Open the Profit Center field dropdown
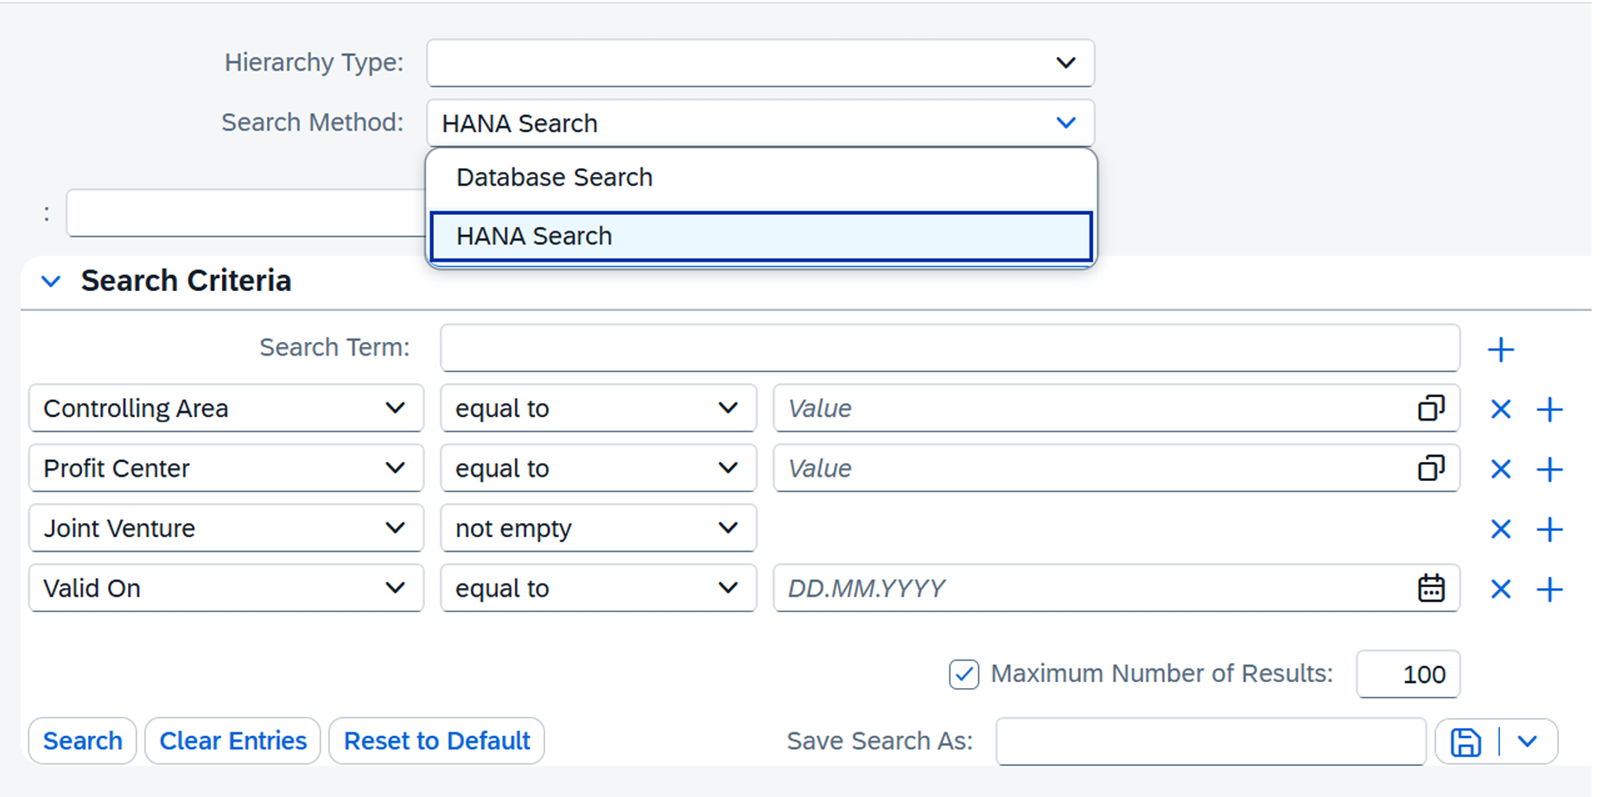Viewport: 1602px width, 797px height. point(395,469)
